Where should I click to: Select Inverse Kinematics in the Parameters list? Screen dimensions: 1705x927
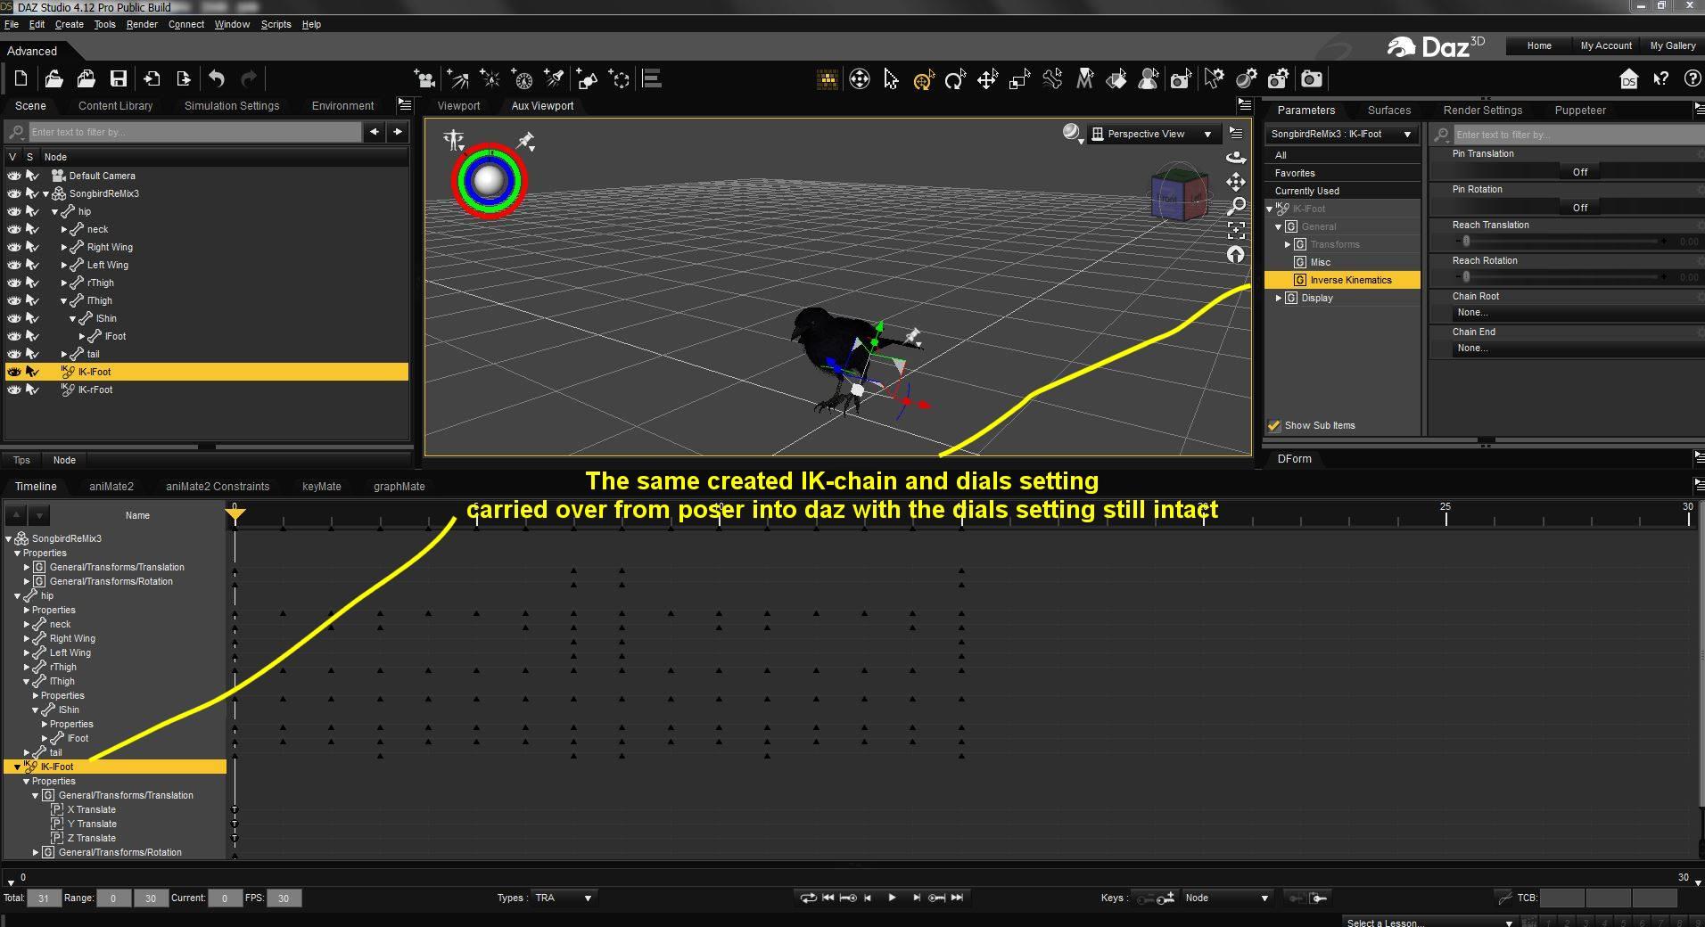tap(1343, 280)
